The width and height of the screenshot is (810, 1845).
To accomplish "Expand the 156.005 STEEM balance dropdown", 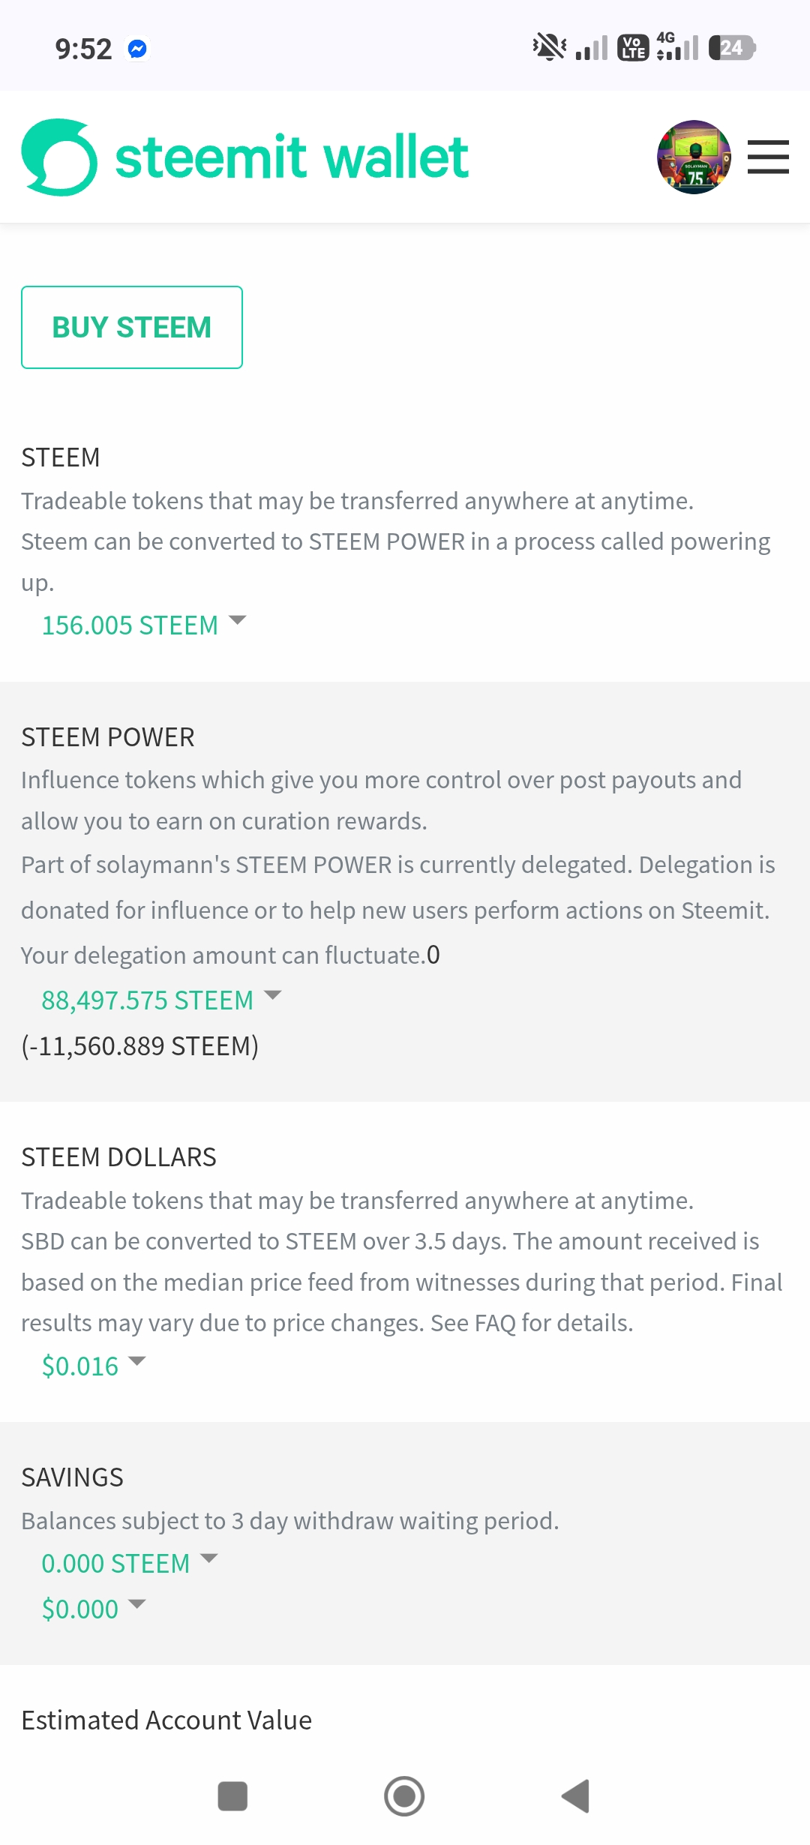I will point(144,625).
